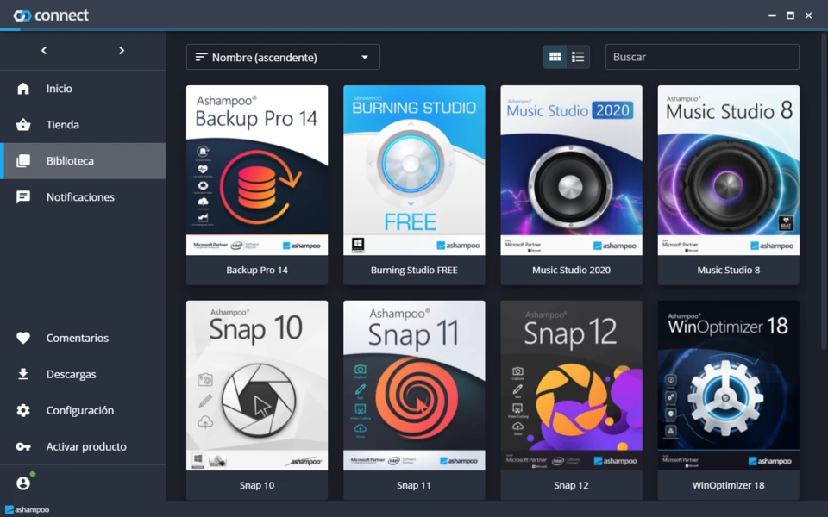828x517 pixels.
Task: Maximize the Connect window
Action: click(790, 16)
